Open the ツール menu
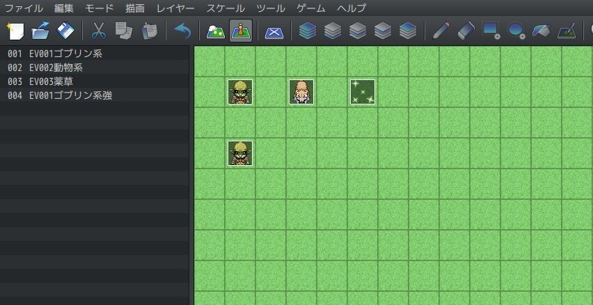The image size is (593, 305). pos(271,8)
